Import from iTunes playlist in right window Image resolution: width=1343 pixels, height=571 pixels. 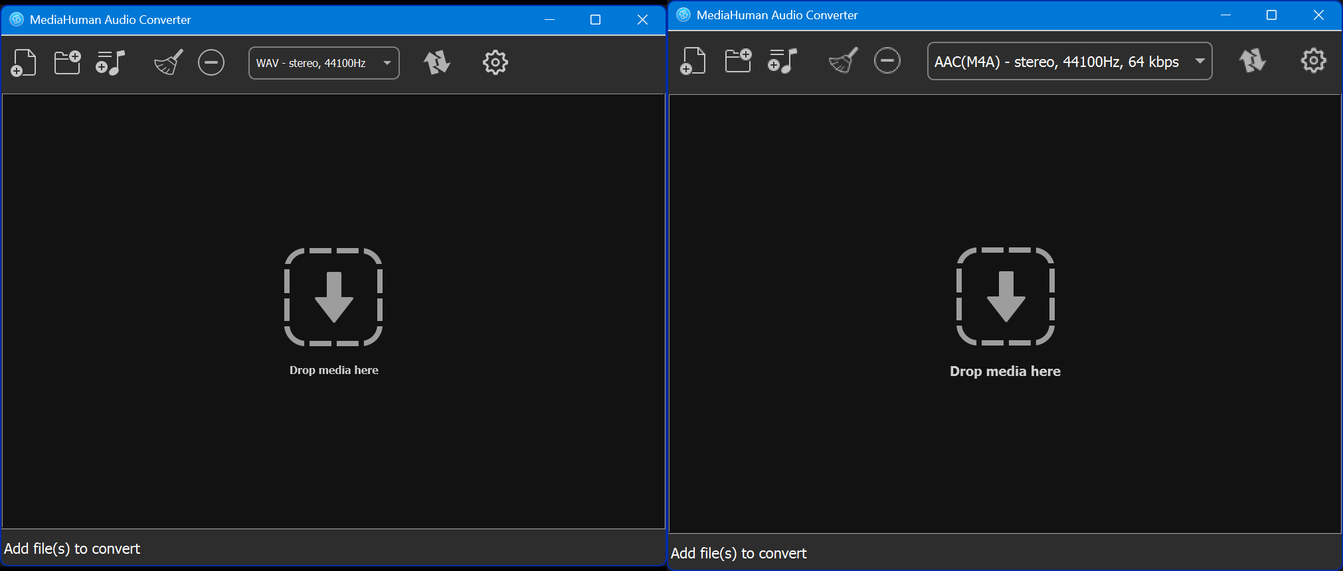coord(782,61)
